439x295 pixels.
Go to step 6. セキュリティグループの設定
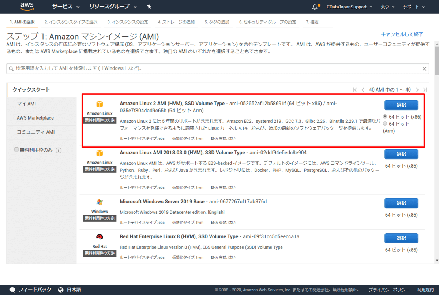(267, 22)
